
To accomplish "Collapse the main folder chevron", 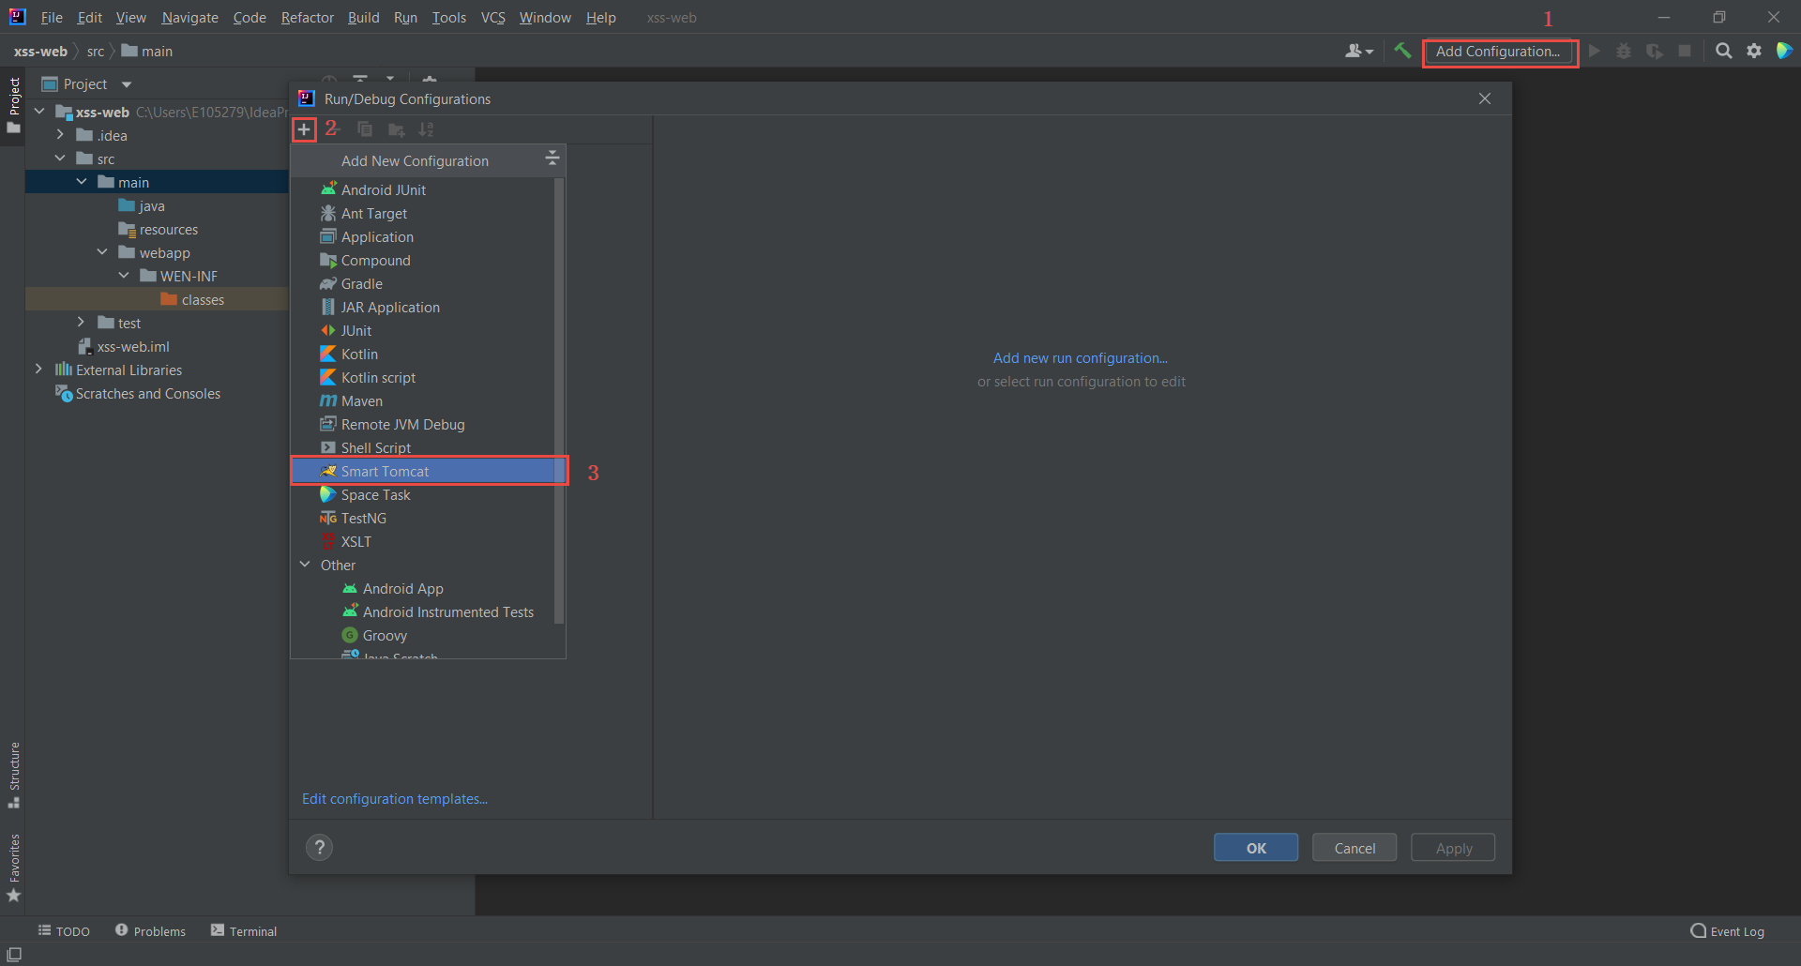I will point(82,182).
